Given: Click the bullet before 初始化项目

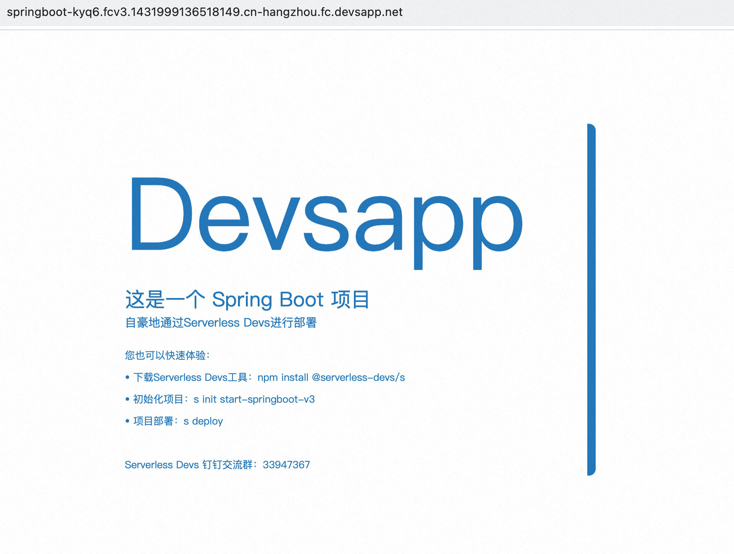Looking at the screenshot, I should tap(127, 399).
